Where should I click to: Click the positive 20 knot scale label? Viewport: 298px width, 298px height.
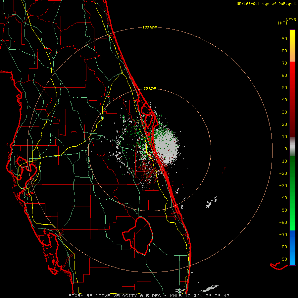pyautogui.click(x=284, y=124)
